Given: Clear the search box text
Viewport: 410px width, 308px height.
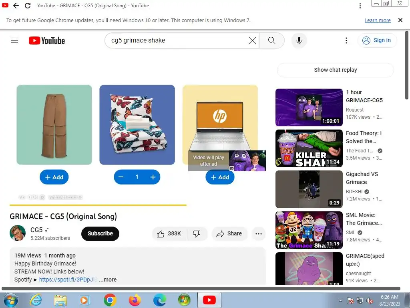Looking at the screenshot, I should (x=253, y=41).
